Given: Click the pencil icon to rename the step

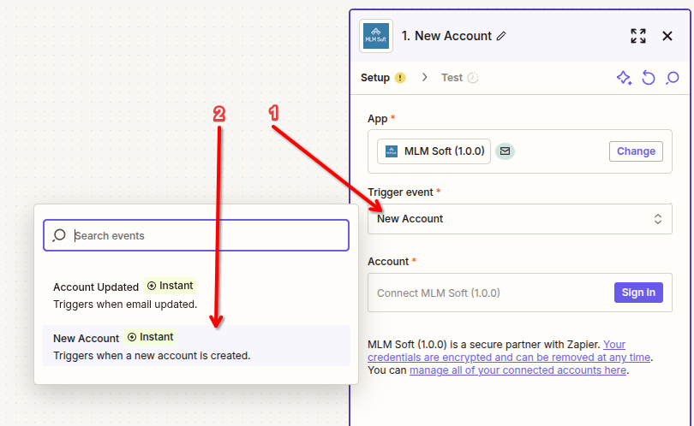Looking at the screenshot, I should (501, 36).
